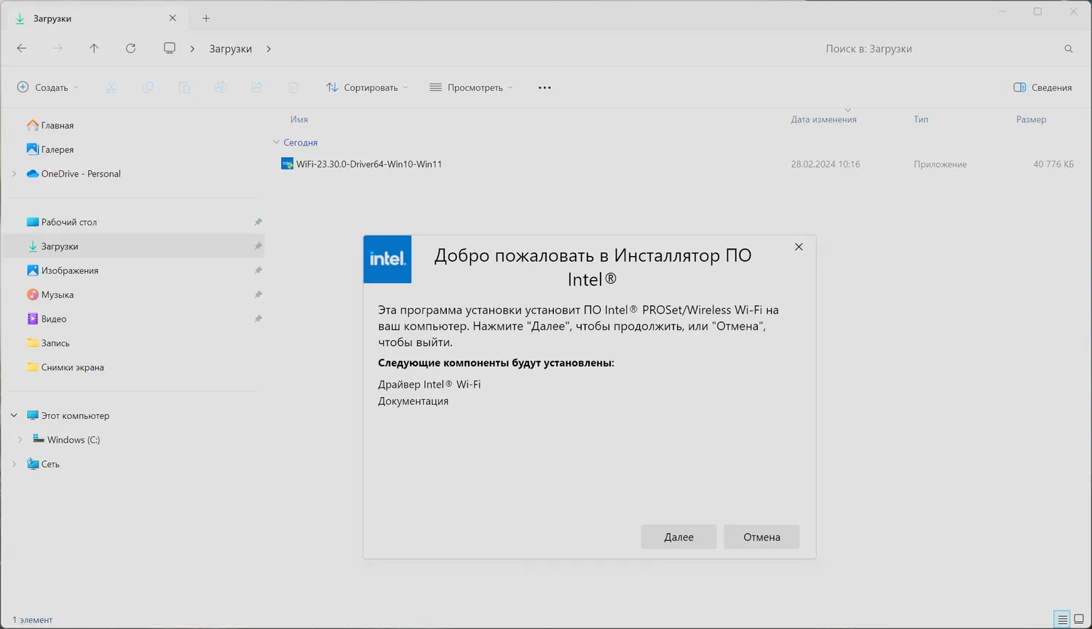Viewport: 1092px width, 629px height.
Task: Go back in File Explorer
Action: [x=22, y=48]
